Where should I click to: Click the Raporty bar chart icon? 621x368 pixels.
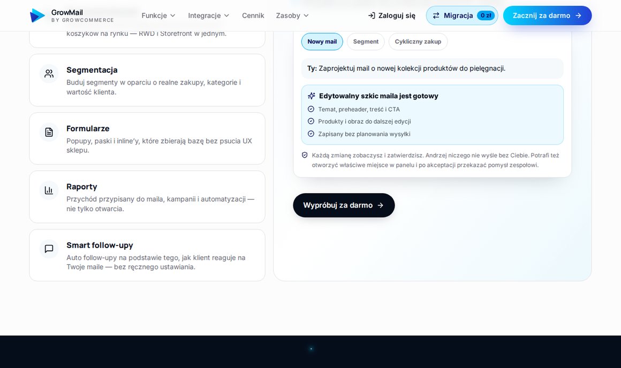(x=49, y=190)
